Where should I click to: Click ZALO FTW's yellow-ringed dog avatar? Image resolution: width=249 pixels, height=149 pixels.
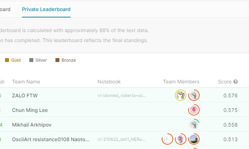pyautogui.click(x=181, y=95)
